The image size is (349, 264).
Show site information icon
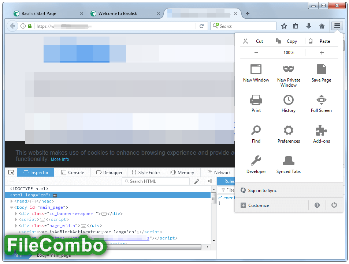pyautogui.click(x=23, y=26)
